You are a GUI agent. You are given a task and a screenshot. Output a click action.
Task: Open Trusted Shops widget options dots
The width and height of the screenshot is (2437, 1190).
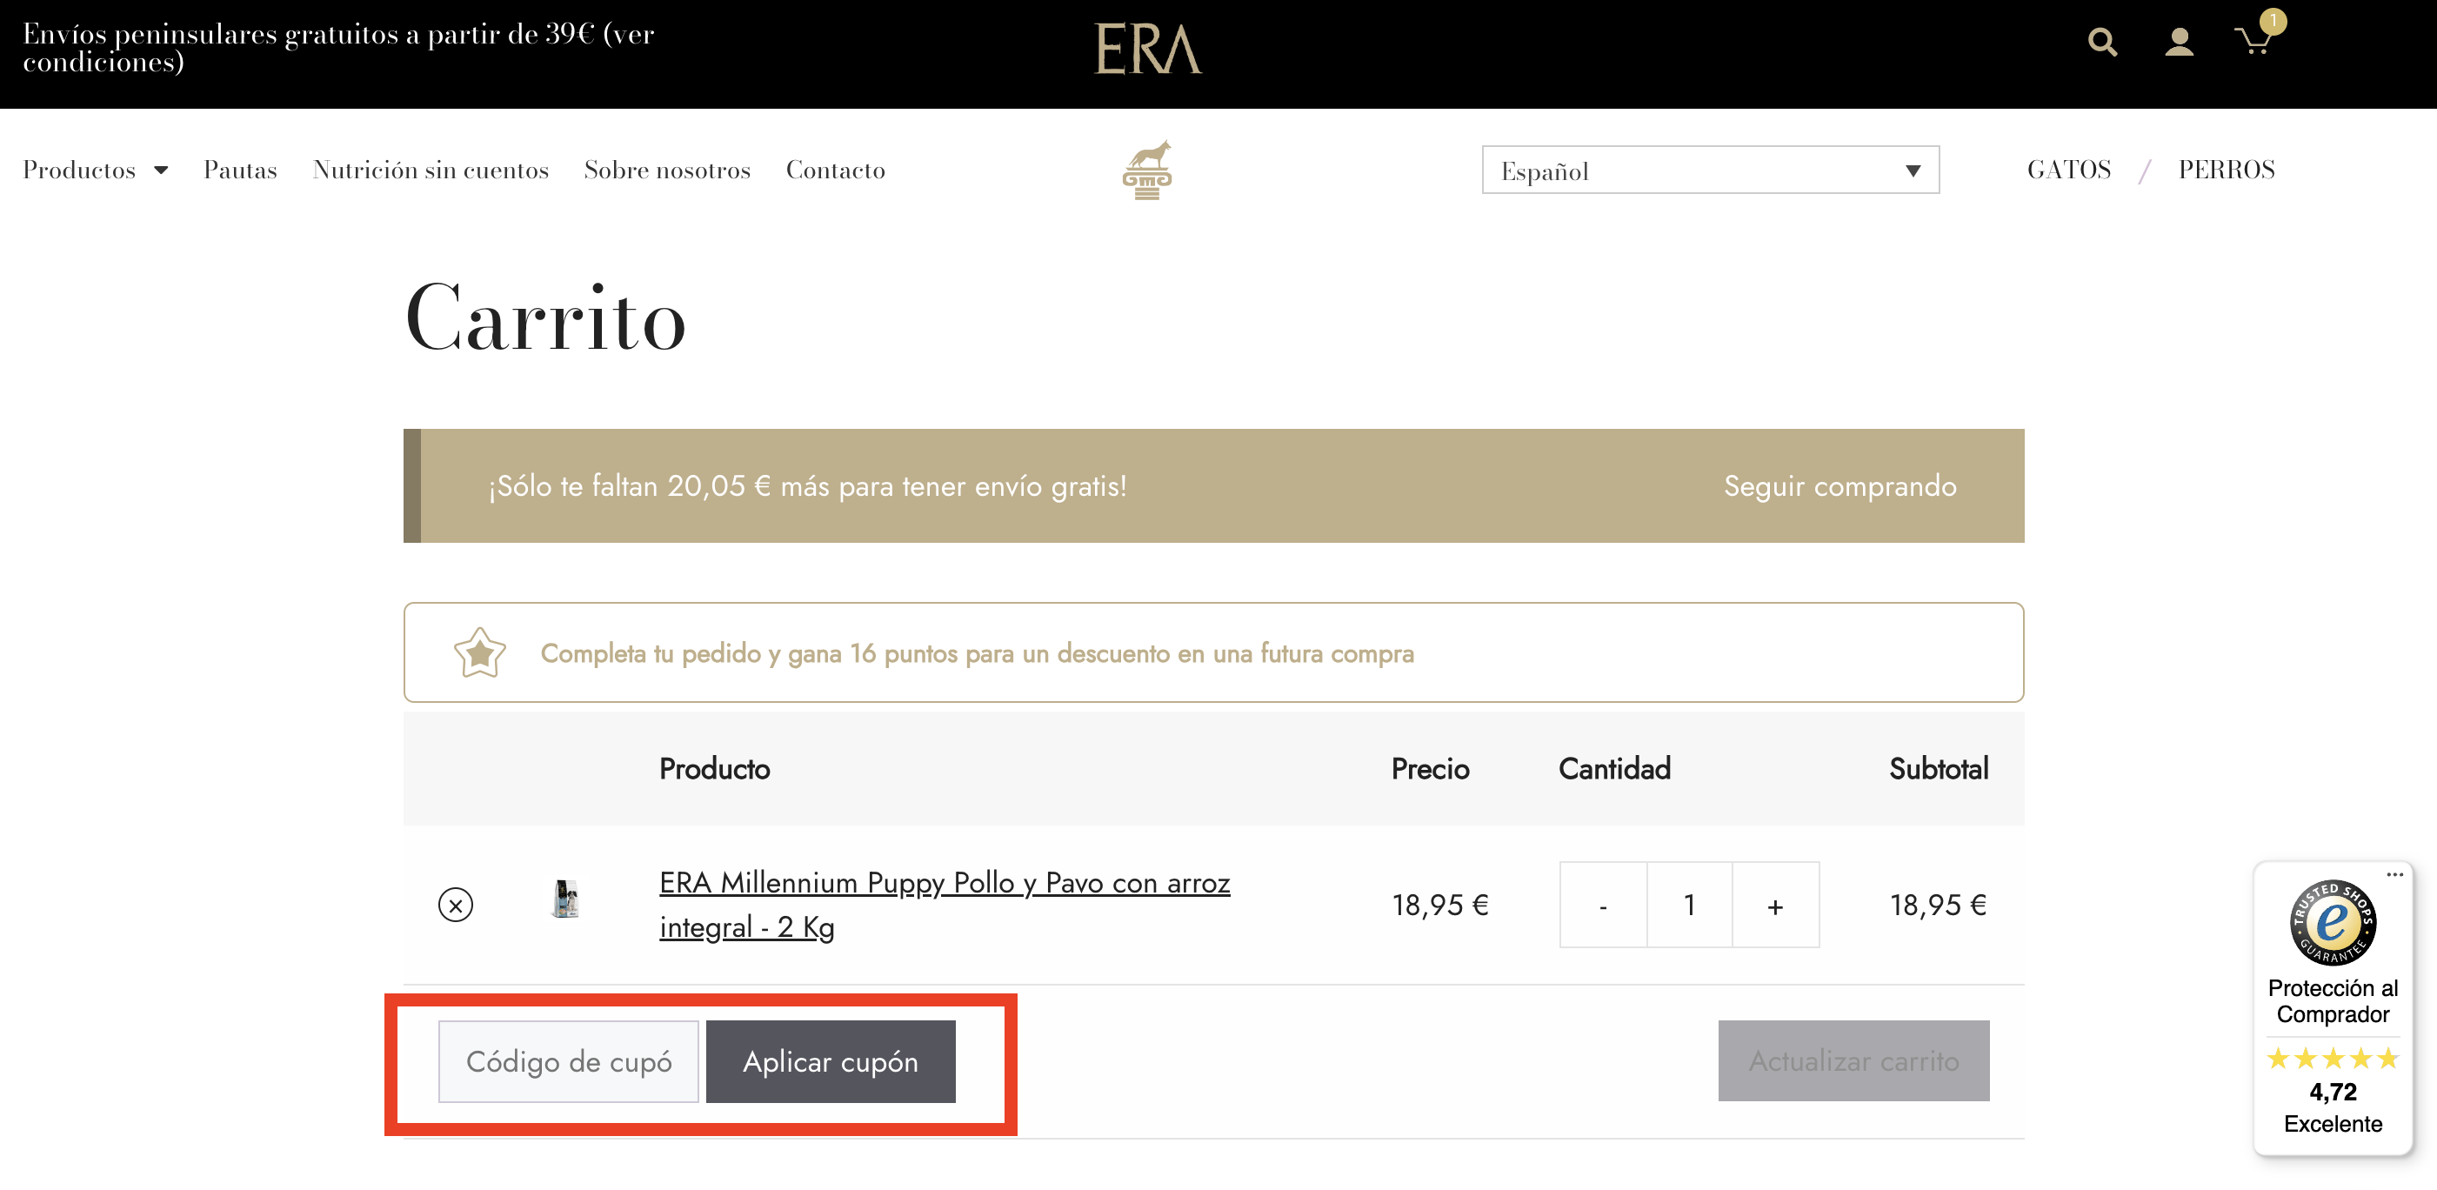coord(2394,874)
